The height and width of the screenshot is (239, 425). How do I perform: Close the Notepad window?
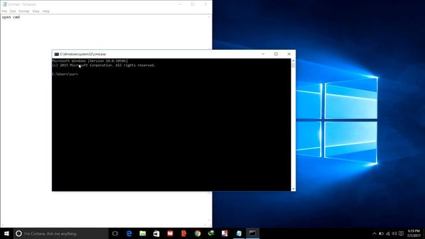(205, 5)
